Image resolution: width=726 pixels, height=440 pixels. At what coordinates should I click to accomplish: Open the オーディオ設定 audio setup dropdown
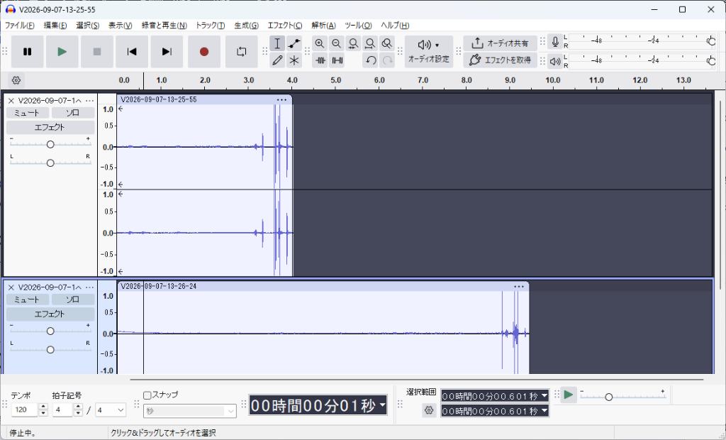click(x=429, y=52)
